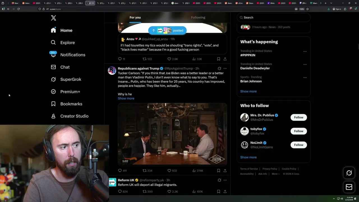Repost Reform UK post with 200 reposts
This screenshot has width=359, height=202.
147,192
